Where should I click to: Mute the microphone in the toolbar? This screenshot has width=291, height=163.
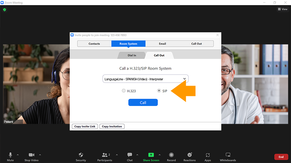(10, 155)
